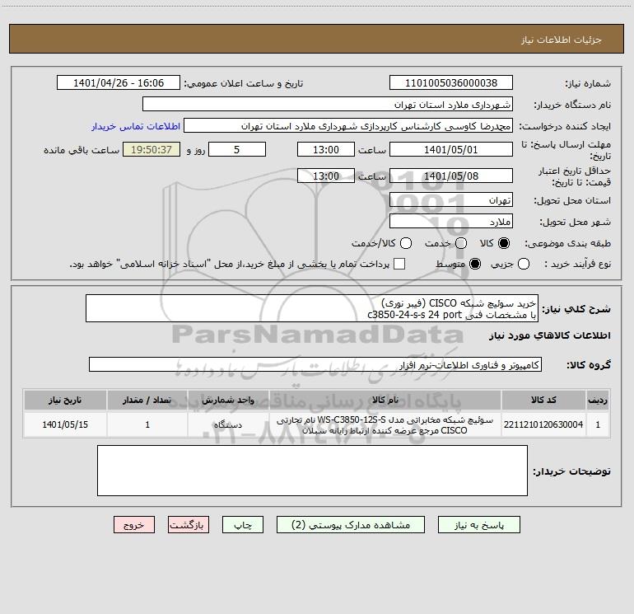Screen dimensions: 634x614
Task: Click the product name cell WS-C3850-12S-S
Action: 385,424
